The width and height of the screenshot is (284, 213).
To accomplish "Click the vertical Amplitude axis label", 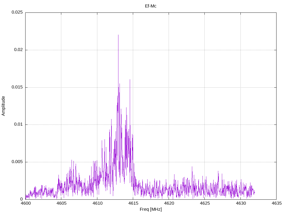I will tap(4, 106).
